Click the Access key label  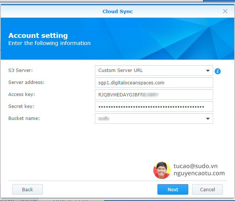(21, 94)
